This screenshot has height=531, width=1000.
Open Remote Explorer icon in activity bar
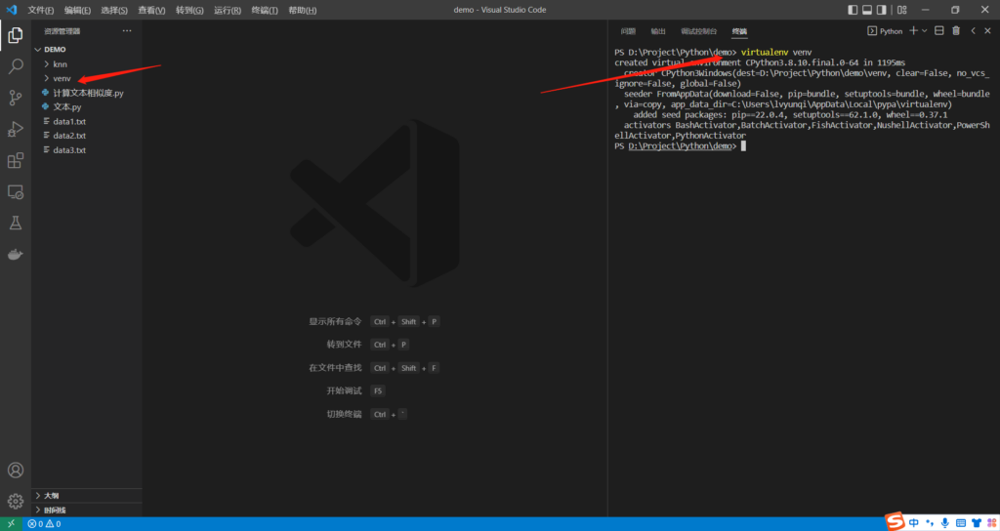[x=16, y=192]
